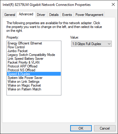Viewport: 118px width, 134px height.
Task: Select Energy Efficient Ethernet property
Action: tap(34, 43)
